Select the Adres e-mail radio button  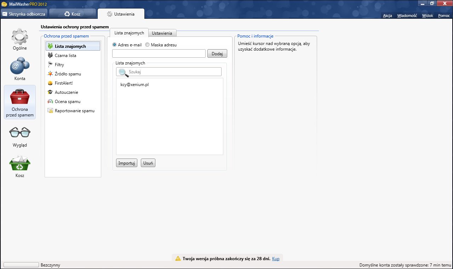114,45
